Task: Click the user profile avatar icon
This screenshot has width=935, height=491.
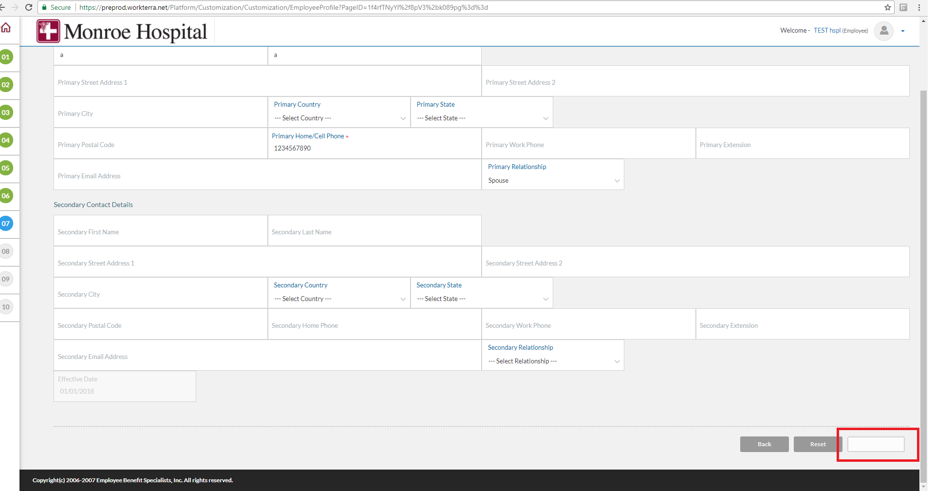Action: pyautogui.click(x=883, y=31)
